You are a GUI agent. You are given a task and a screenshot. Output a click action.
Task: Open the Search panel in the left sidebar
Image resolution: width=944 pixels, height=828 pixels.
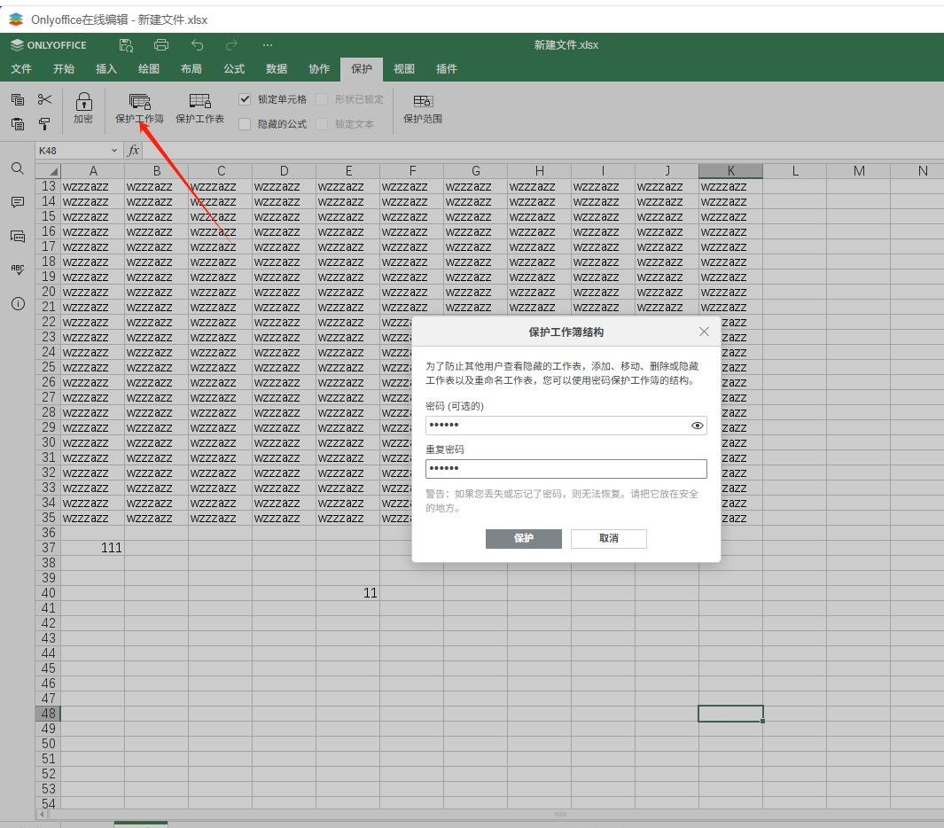(x=18, y=168)
